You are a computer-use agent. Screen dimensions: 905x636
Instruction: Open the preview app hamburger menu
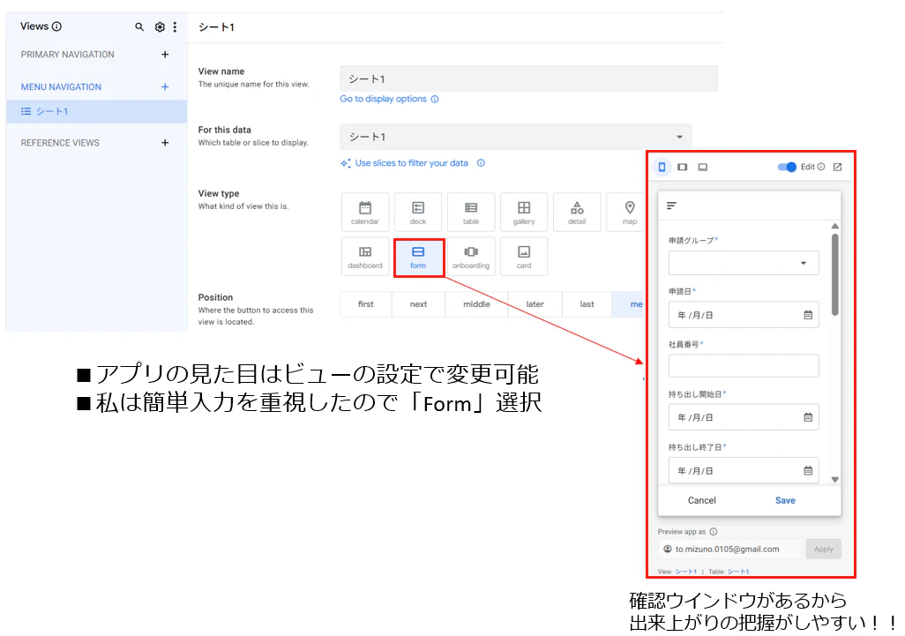coord(671,206)
